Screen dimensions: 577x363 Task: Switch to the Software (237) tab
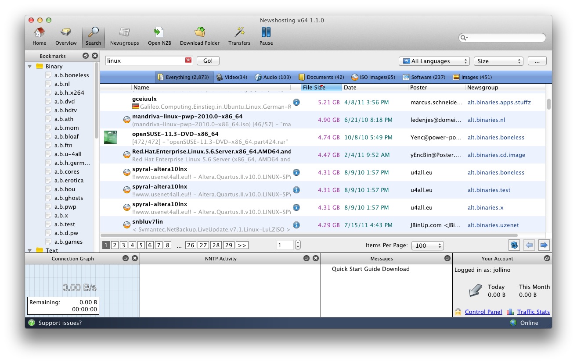(x=424, y=77)
